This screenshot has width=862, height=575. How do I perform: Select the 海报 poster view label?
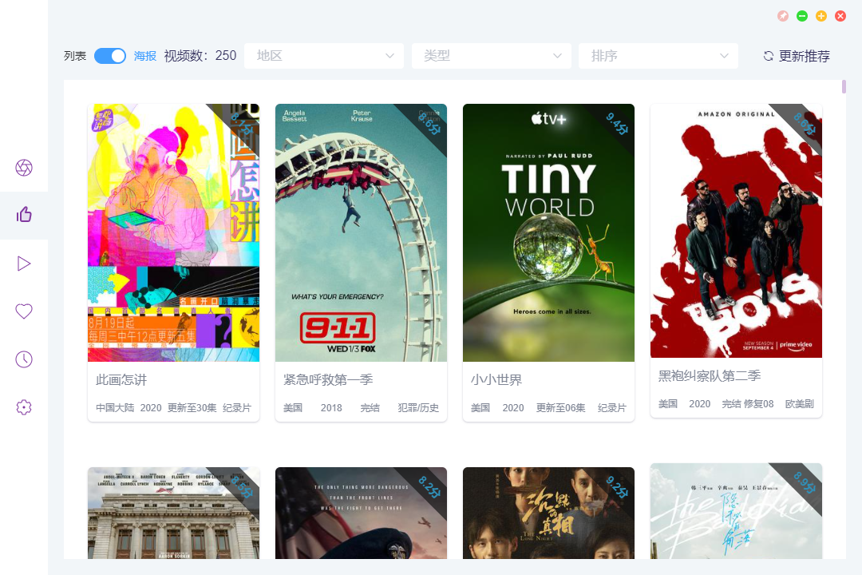[145, 56]
